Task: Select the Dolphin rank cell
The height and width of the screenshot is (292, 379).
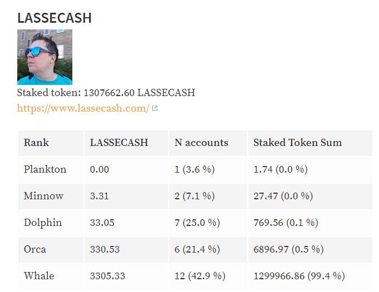Action: point(51,223)
